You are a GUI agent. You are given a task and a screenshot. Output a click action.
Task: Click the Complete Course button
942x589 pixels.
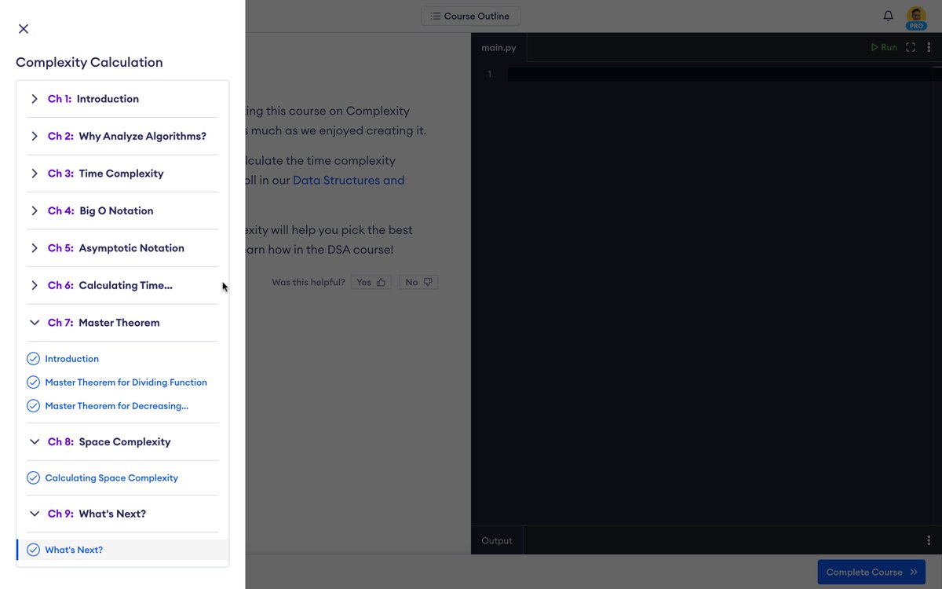(x=871, y=573)
